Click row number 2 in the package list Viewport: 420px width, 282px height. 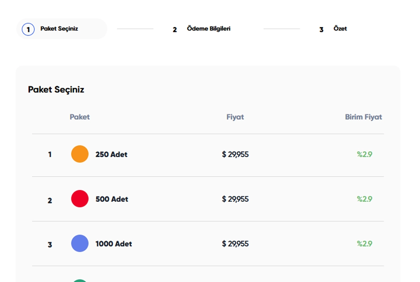[x=50, y=200]
